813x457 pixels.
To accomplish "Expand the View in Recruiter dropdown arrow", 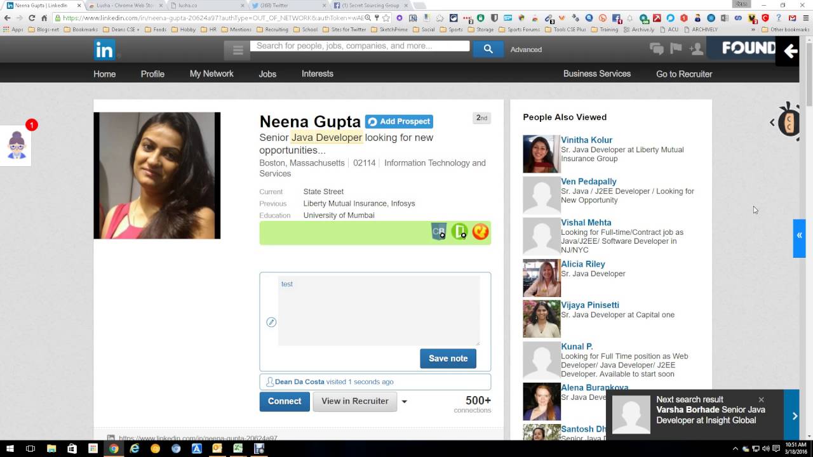I will (x=404, y=402).
